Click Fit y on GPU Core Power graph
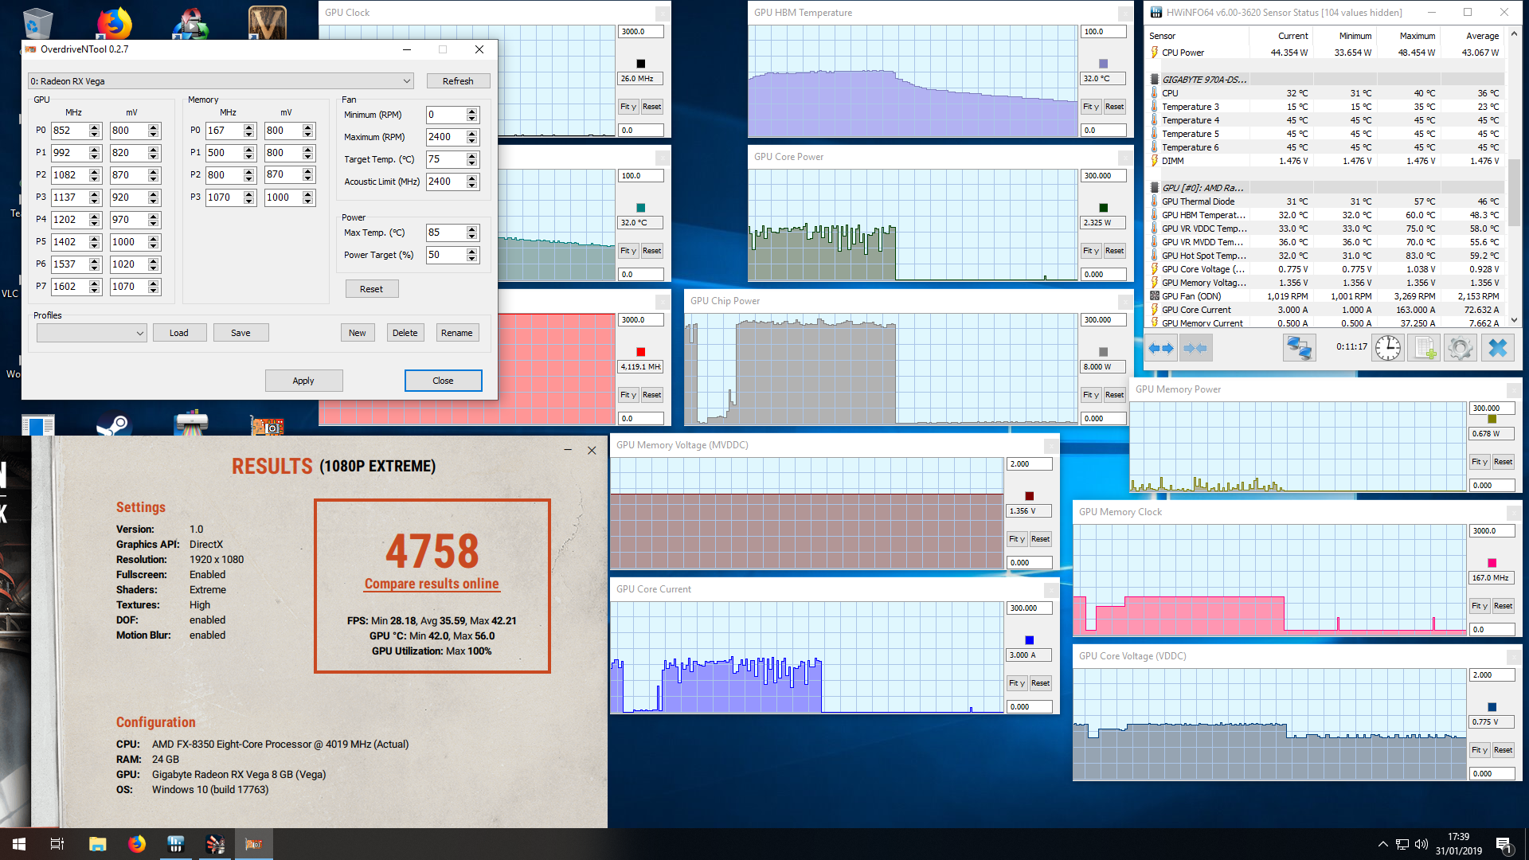Viewport: 1529px width, 860px height. [x=1090, y=251]
